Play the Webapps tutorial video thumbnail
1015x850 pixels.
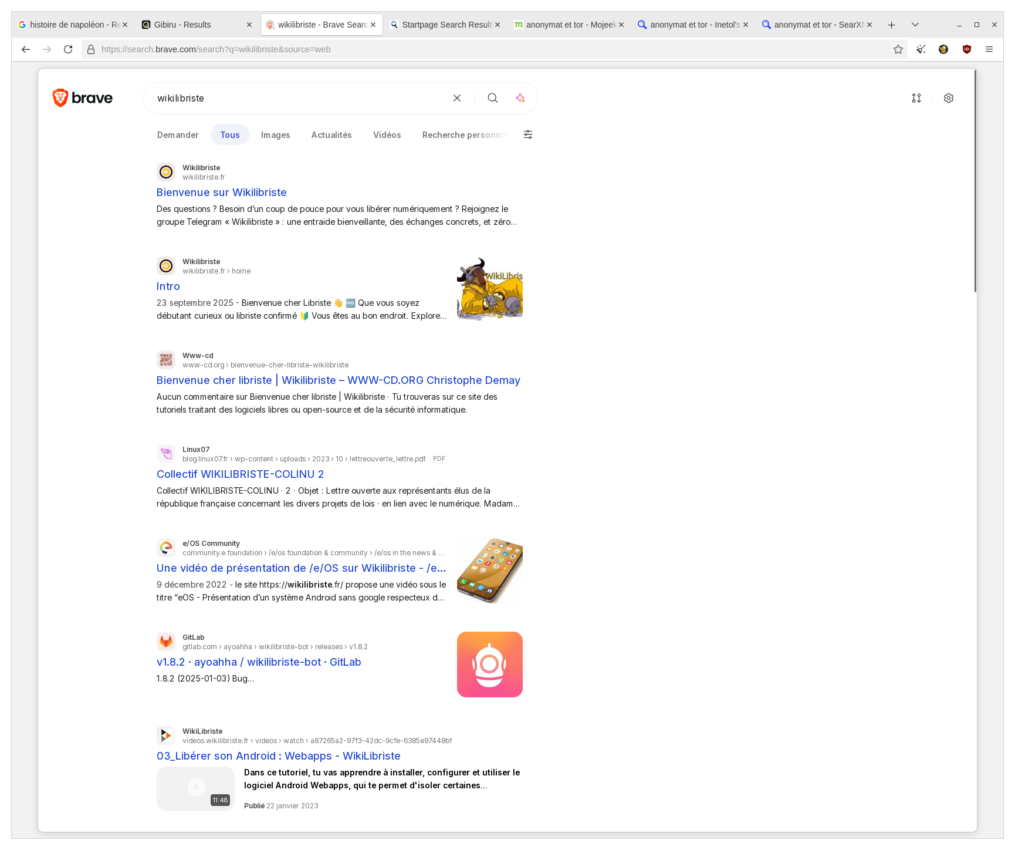point(195,788)
